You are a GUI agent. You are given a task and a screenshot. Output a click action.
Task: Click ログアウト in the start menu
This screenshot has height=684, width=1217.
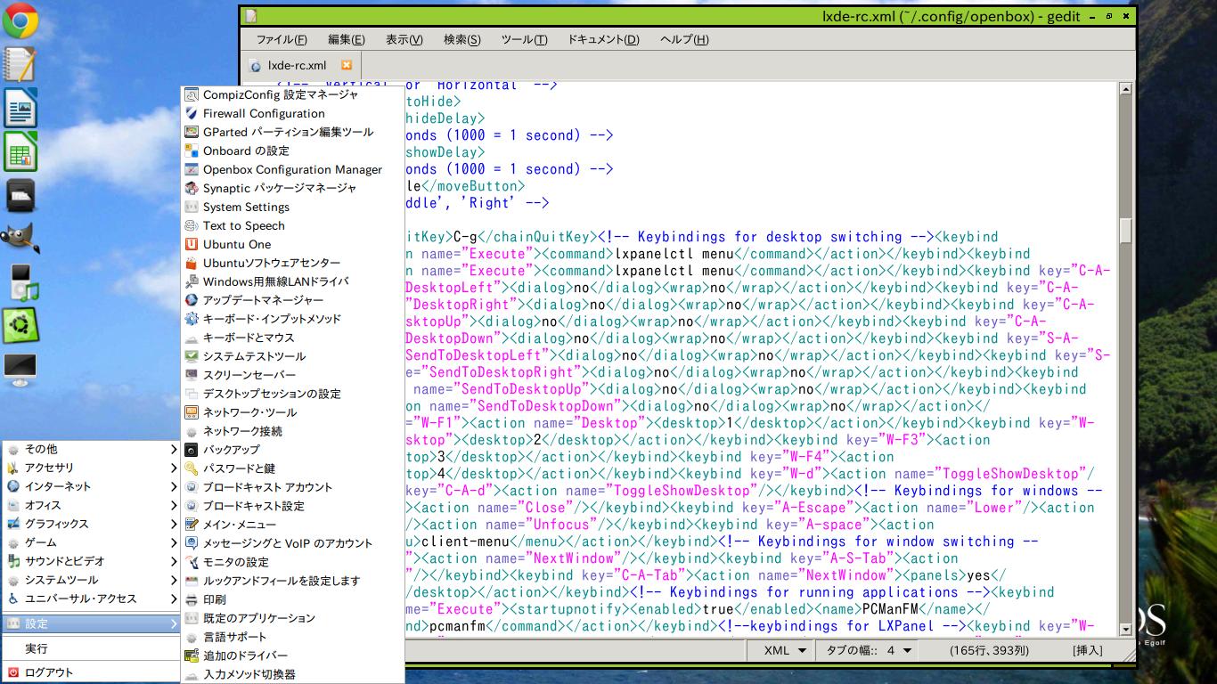click(49, 672)
